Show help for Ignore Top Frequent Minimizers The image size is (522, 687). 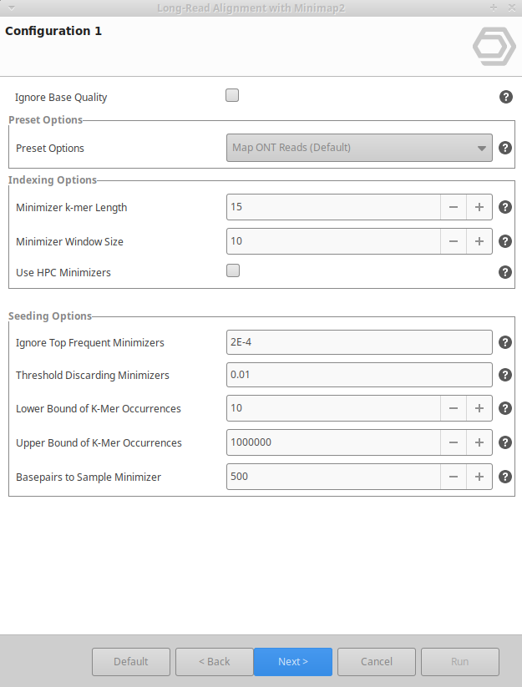(x=505, y=342)
